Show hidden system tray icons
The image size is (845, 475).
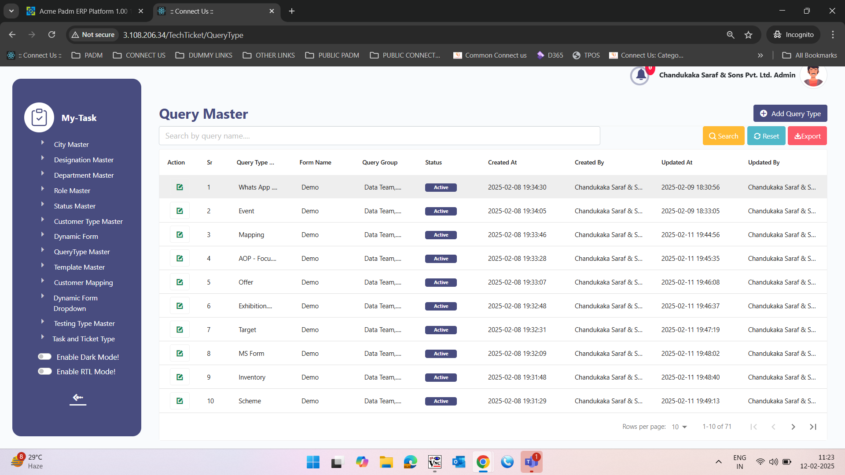[x=719, y=462]
